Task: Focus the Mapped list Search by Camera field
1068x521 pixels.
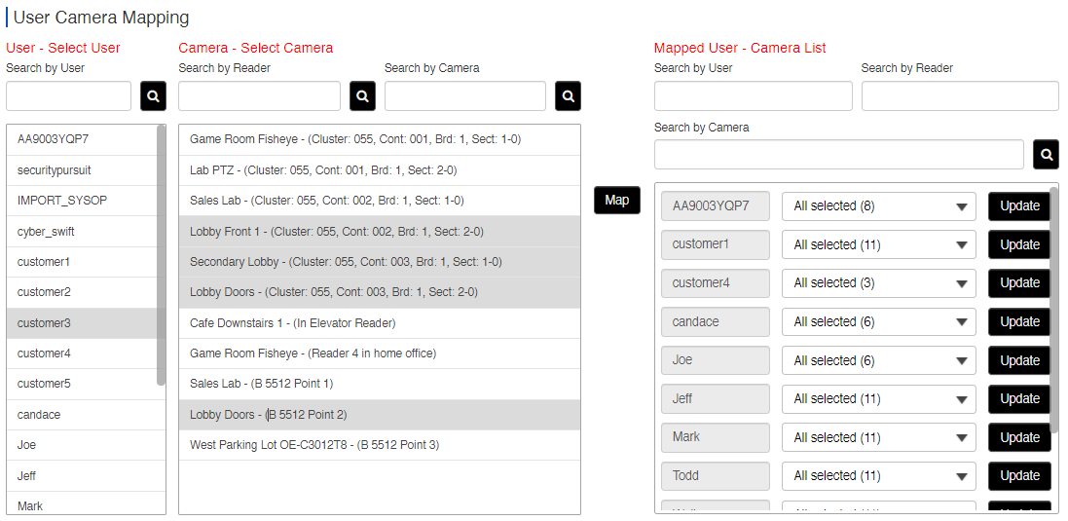Action: pyautogui.click(x=839, y=155)
